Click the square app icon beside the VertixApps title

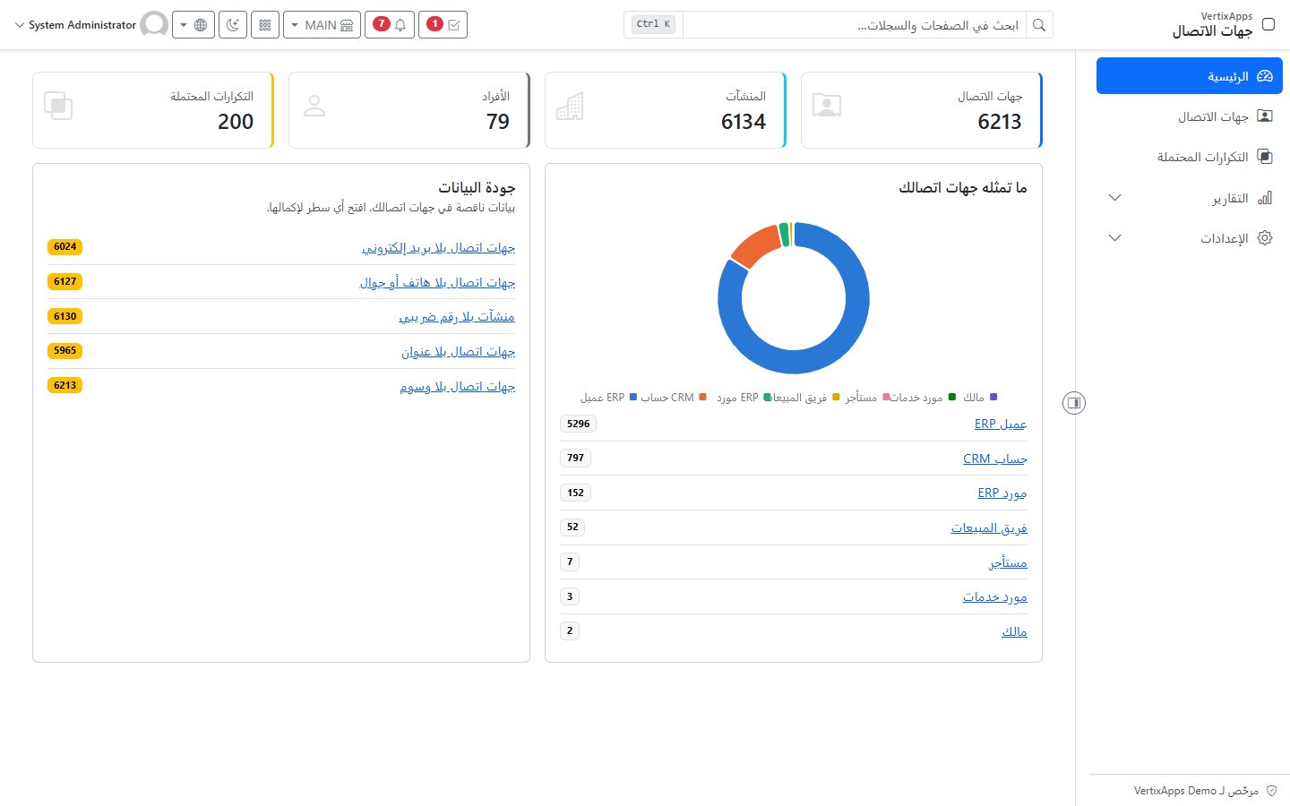pyautogui.click(x=1268, y=24)
